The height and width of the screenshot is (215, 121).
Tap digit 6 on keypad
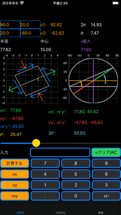106,174
